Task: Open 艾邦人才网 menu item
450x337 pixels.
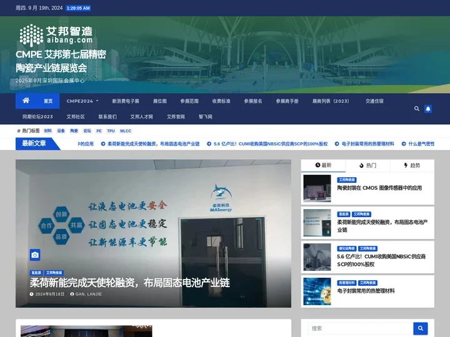Action: click(141, 117)
